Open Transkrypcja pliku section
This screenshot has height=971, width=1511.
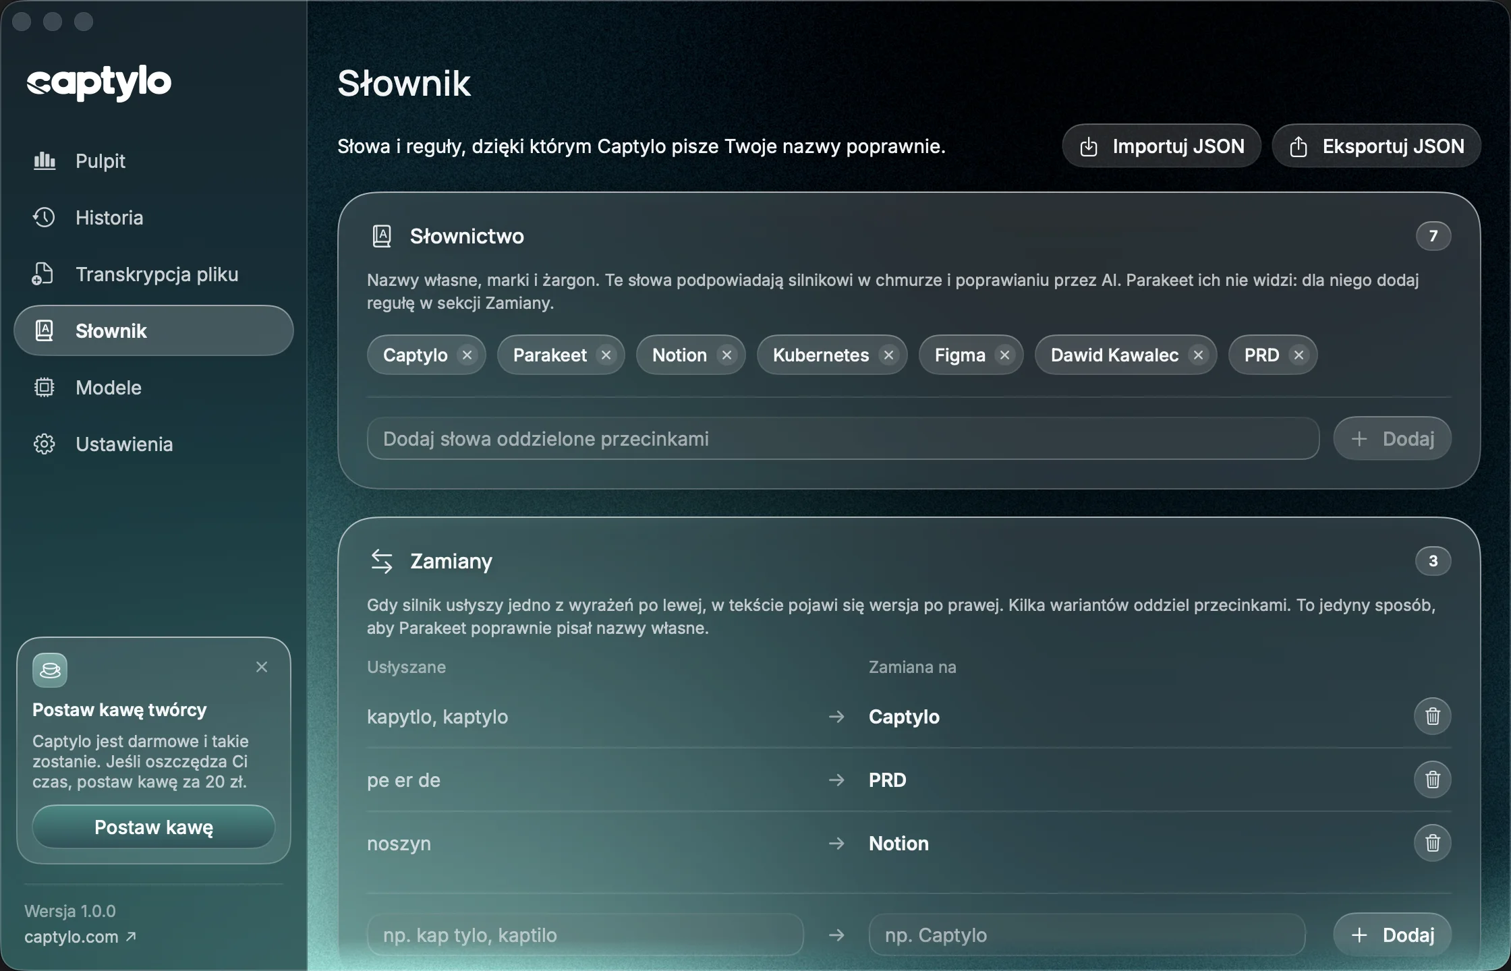click(154, 274)
